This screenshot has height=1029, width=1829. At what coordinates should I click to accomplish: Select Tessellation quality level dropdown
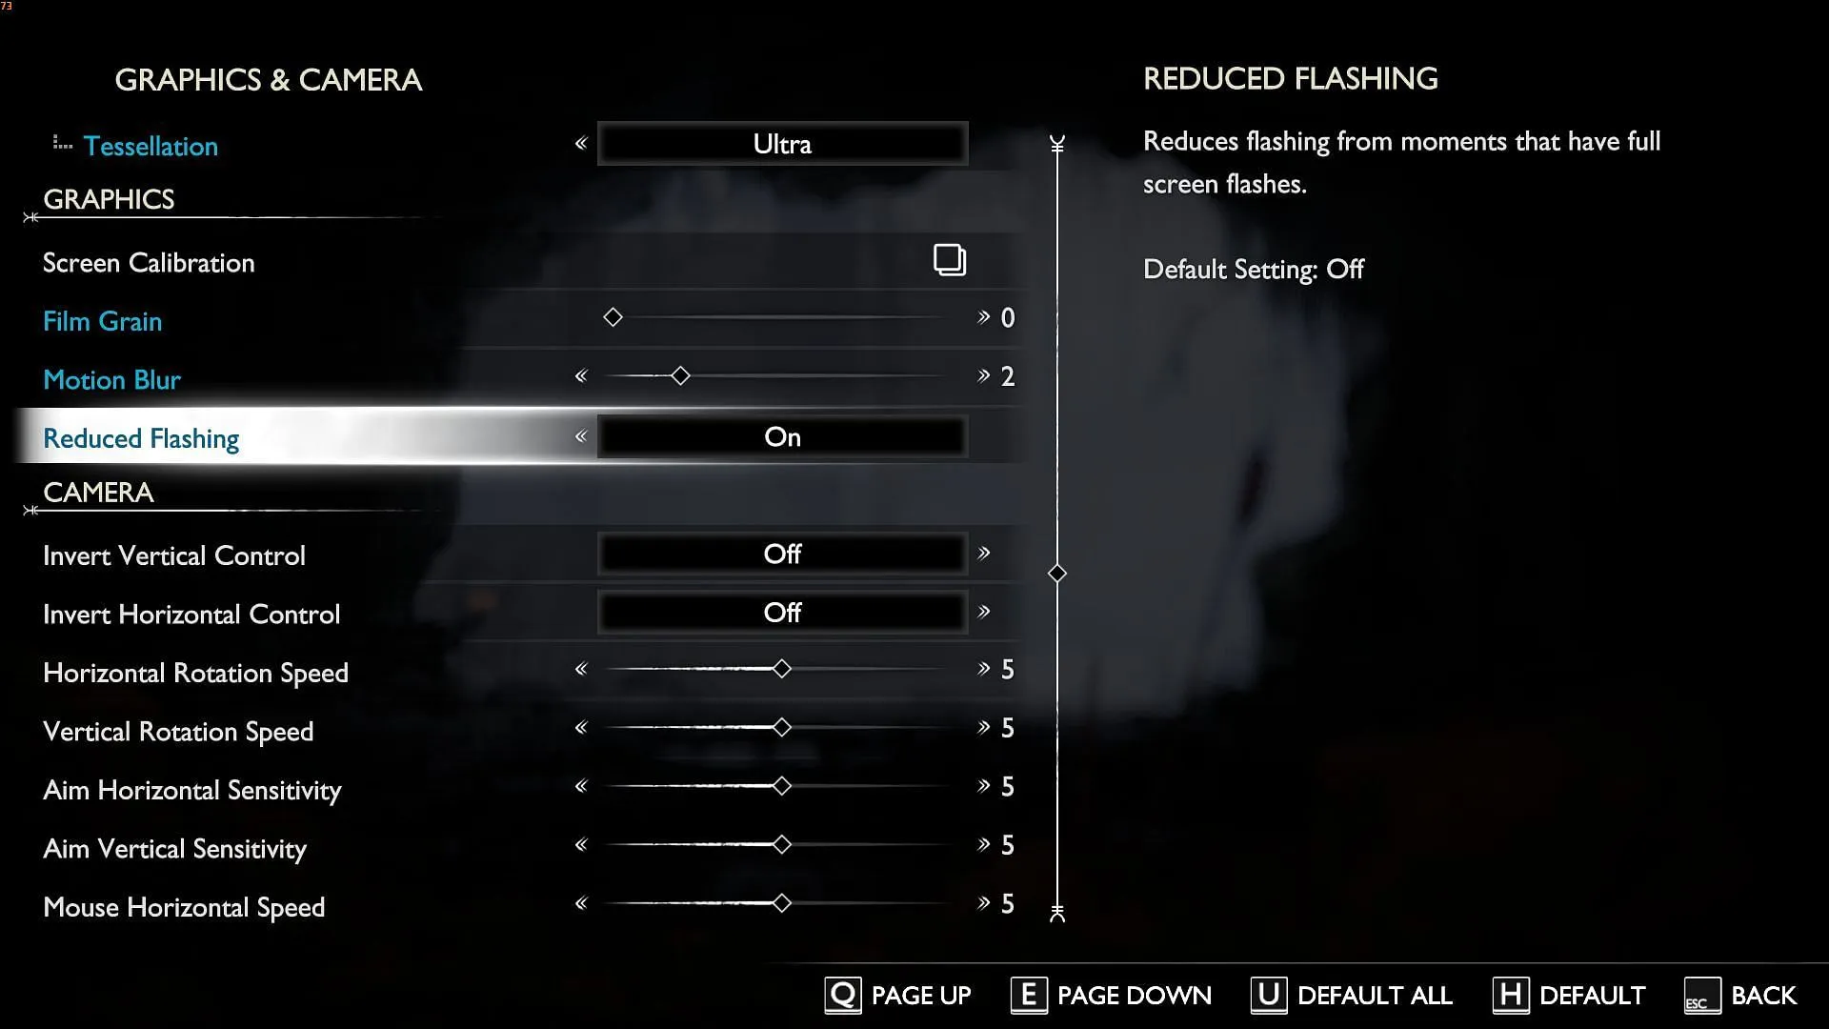tap(779, 143)
